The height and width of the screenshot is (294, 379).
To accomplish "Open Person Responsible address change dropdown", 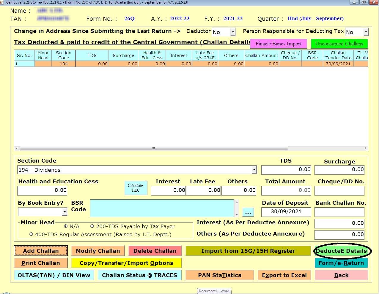I will (366, 32).
